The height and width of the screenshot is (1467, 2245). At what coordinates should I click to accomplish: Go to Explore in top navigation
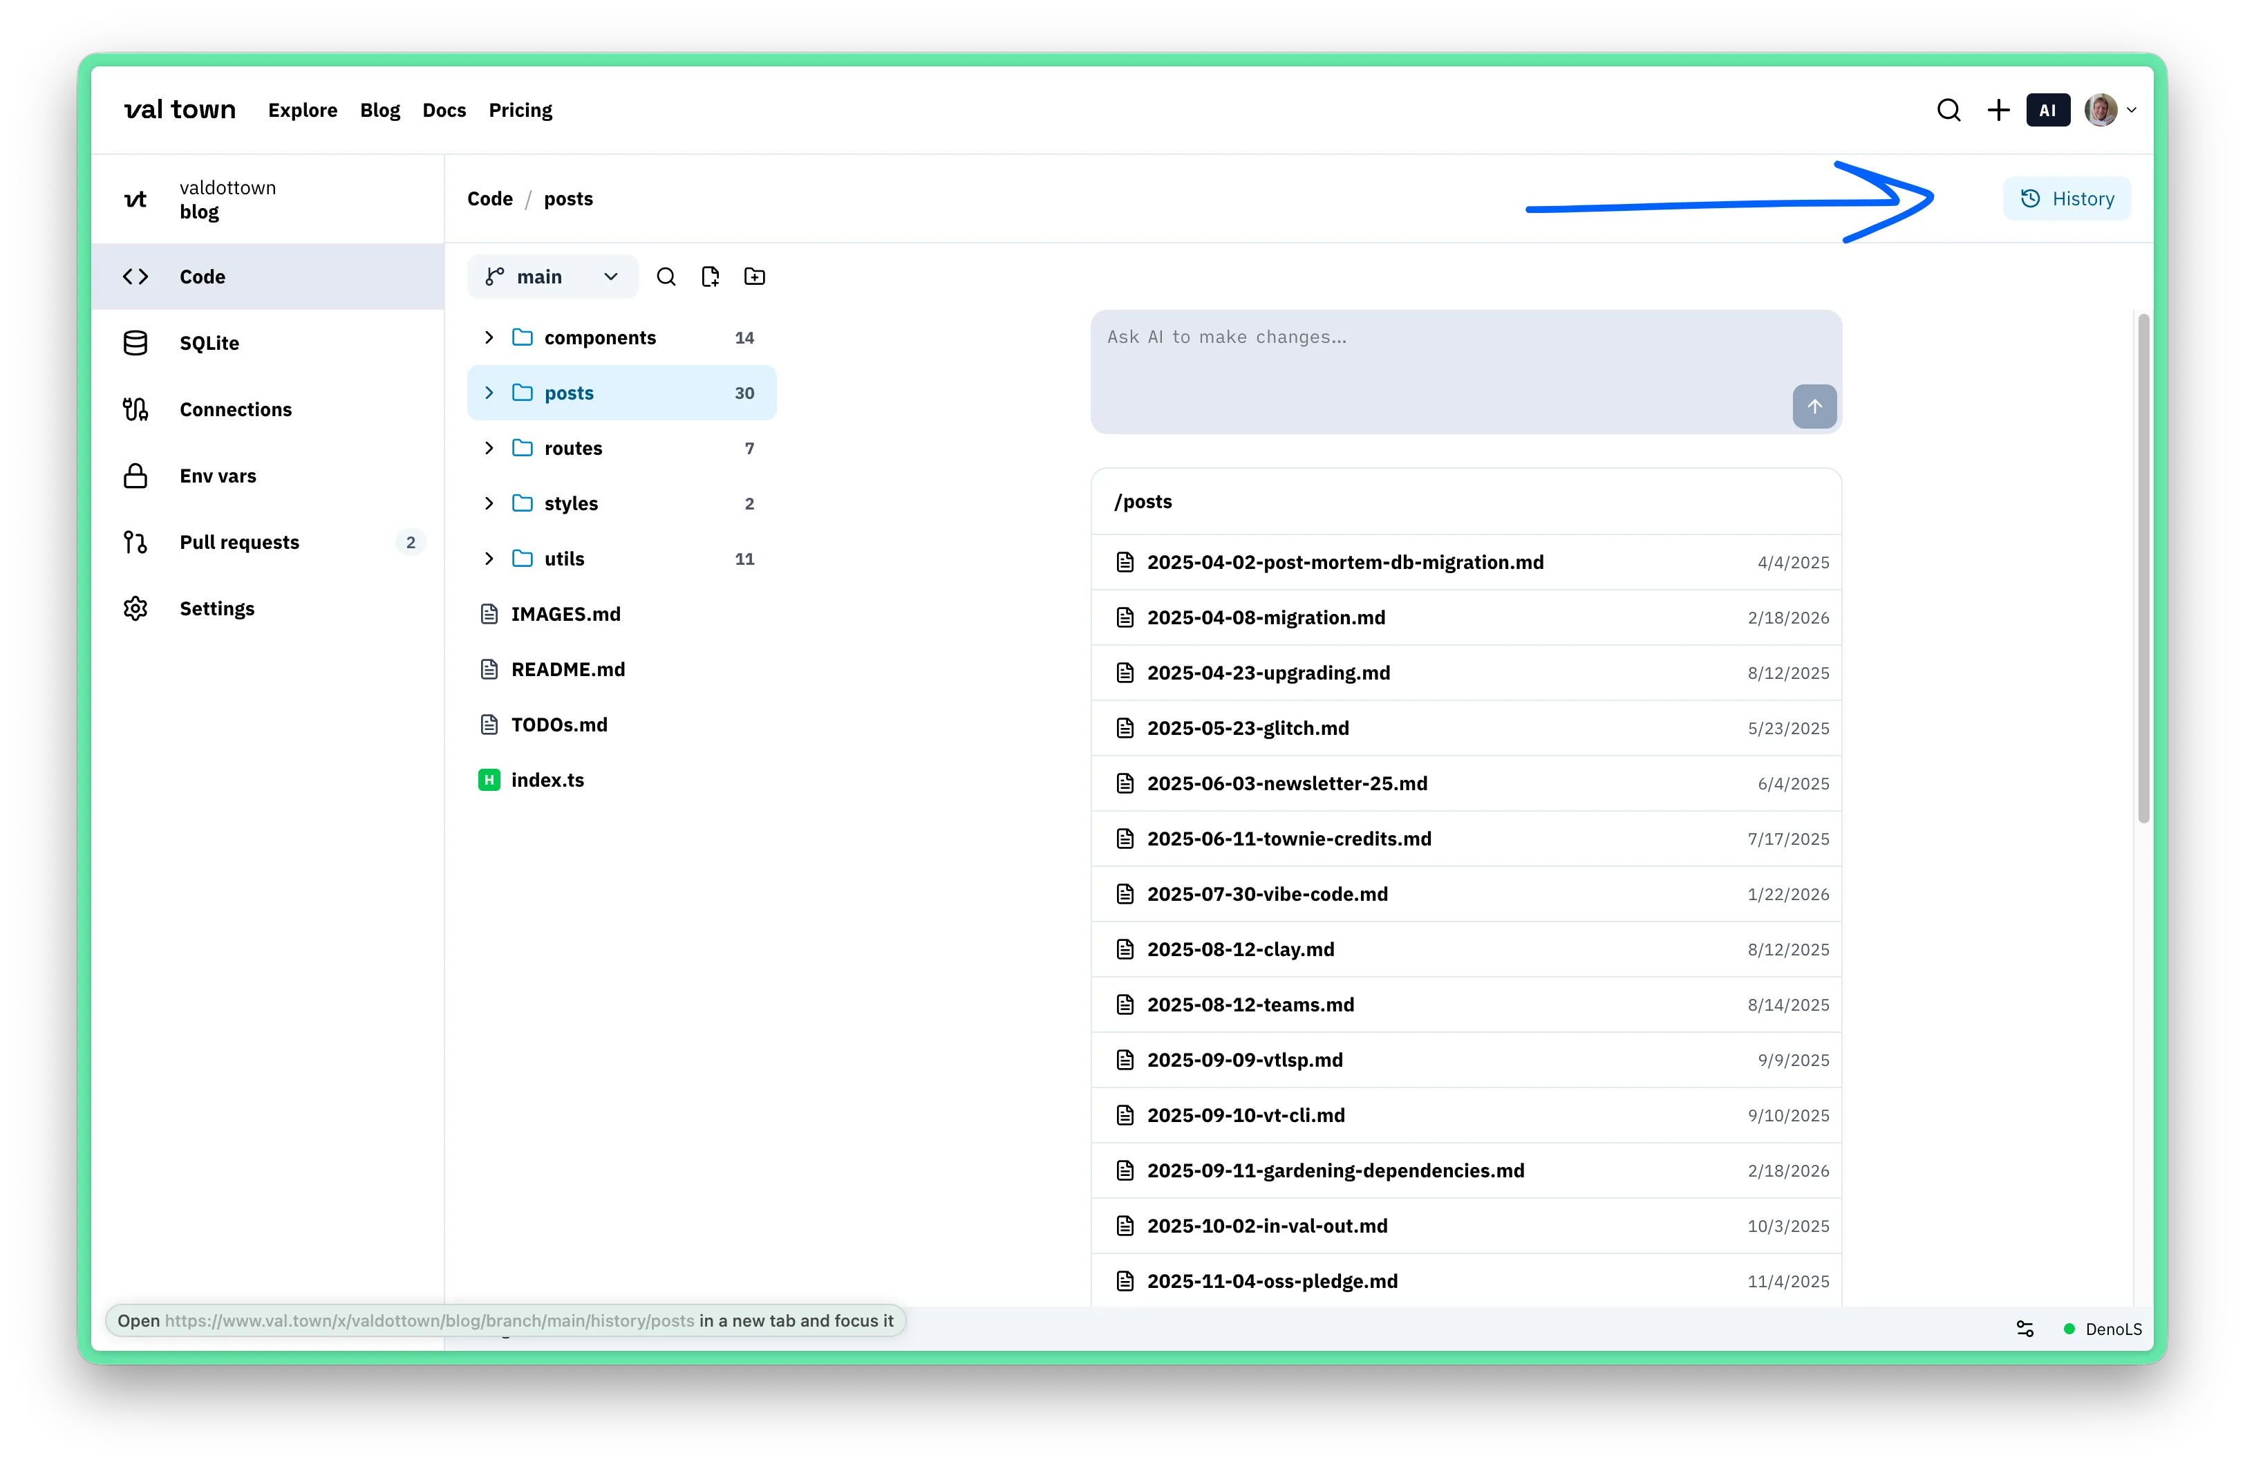pyautogui.click(x=303, y=111)
